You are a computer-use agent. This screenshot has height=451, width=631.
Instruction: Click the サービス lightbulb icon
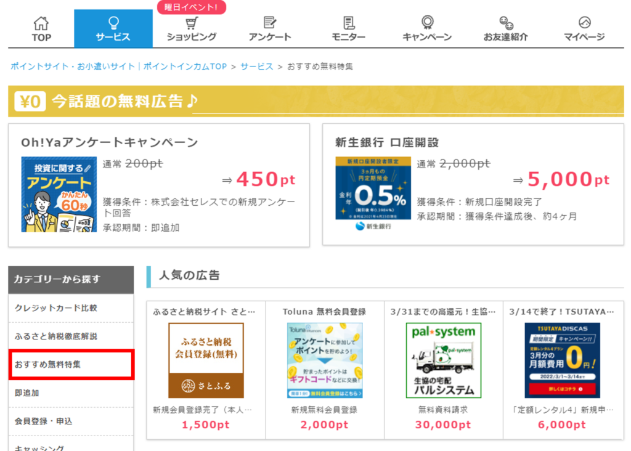pyautogui.click(x=113, y=23)
